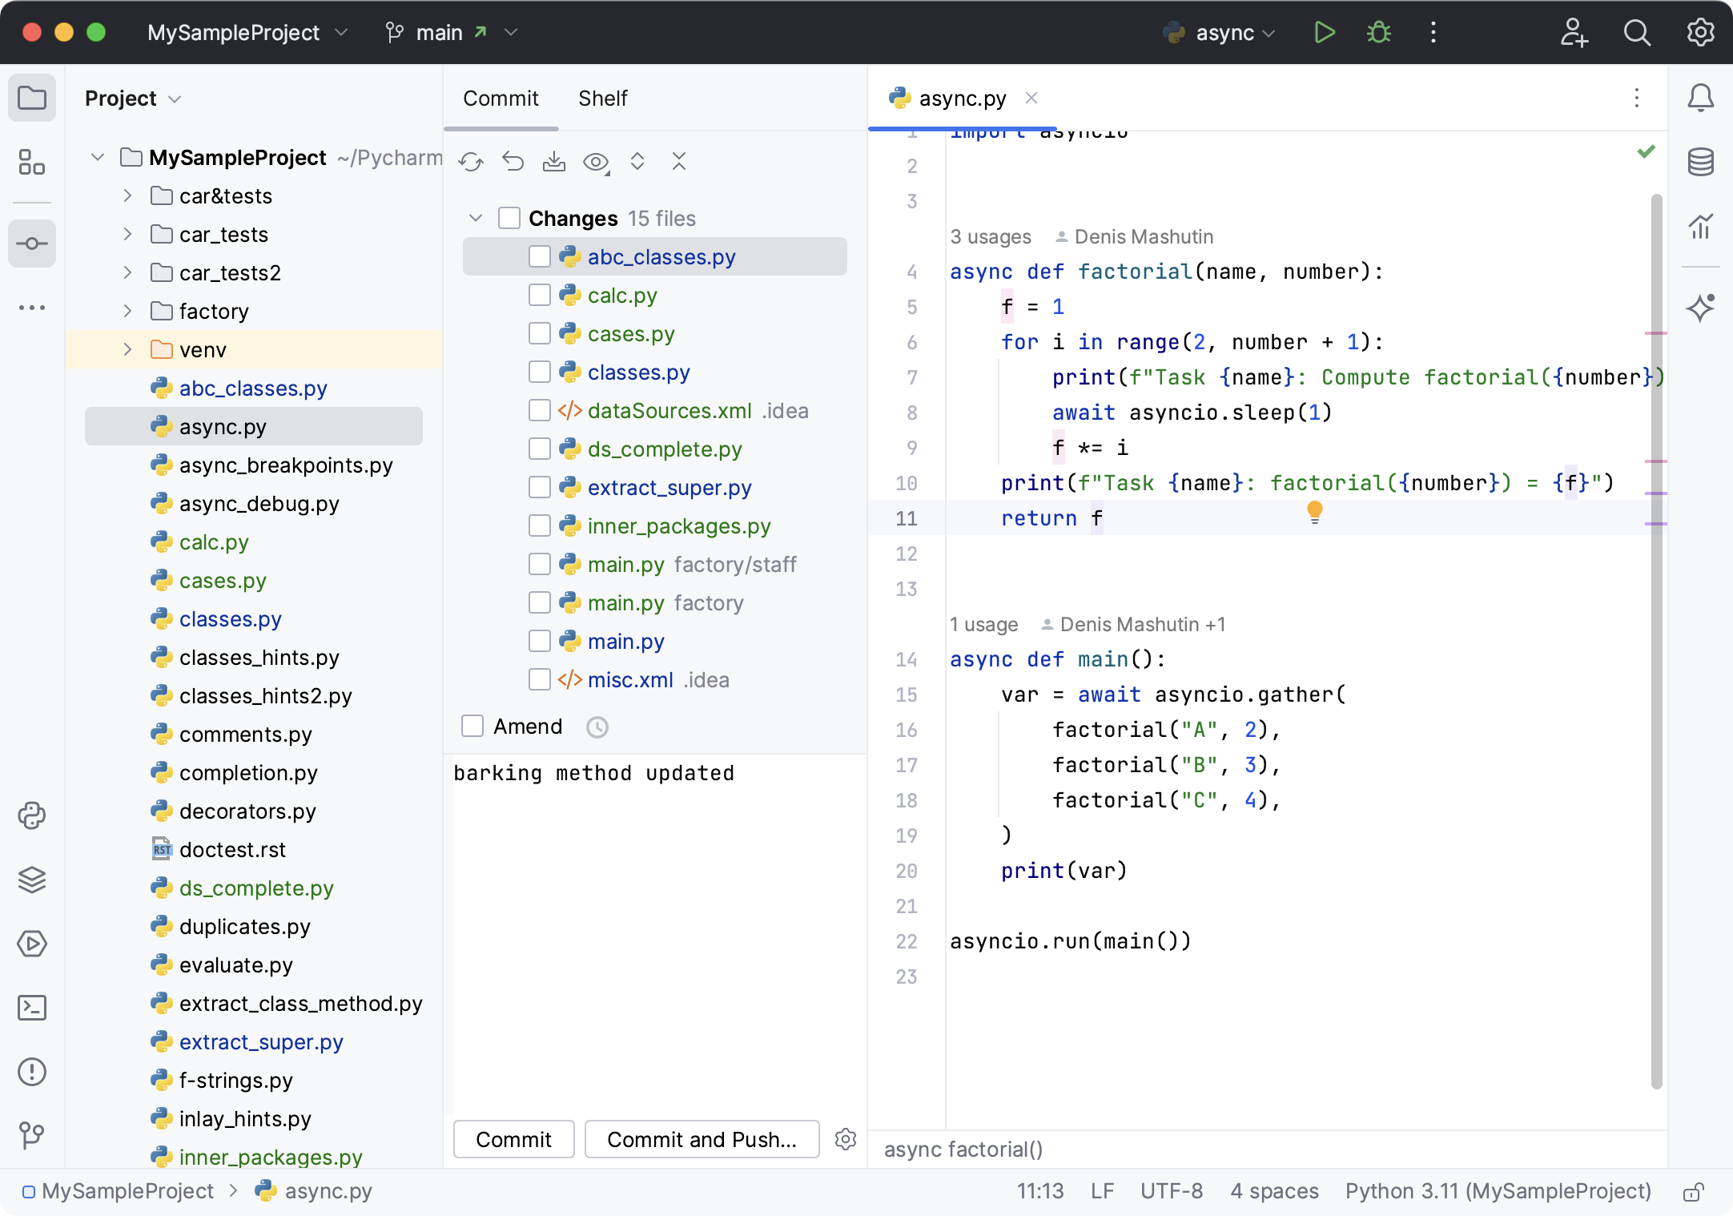Check the calc.py checkbox in Changes
Image resolution: width=1733 pixels, height=1216 pixels.
[x=540, y=296]
